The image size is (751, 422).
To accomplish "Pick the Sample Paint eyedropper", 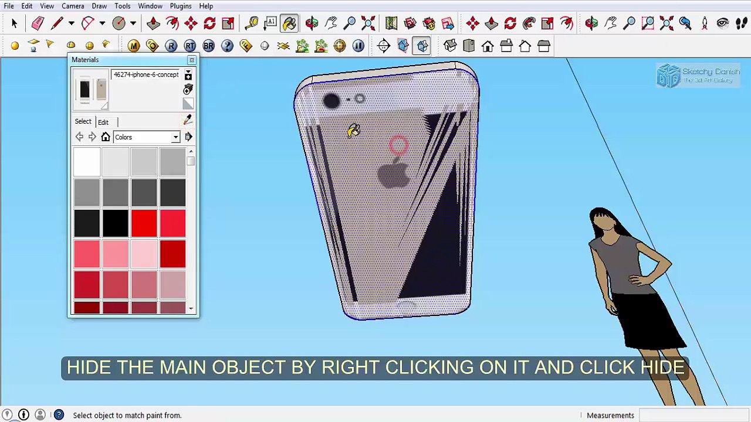I will pos(188,120).
